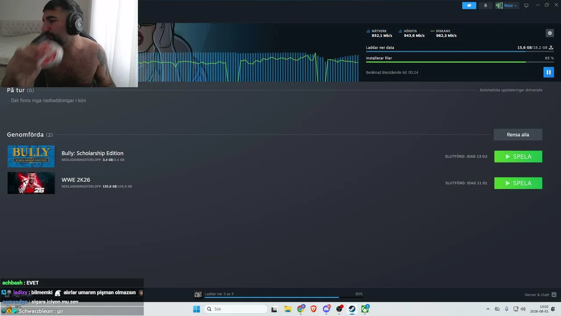Open download settings gear
Viewport: 561px width, 316px height.
pyautogui.click(x=550, y=33)
